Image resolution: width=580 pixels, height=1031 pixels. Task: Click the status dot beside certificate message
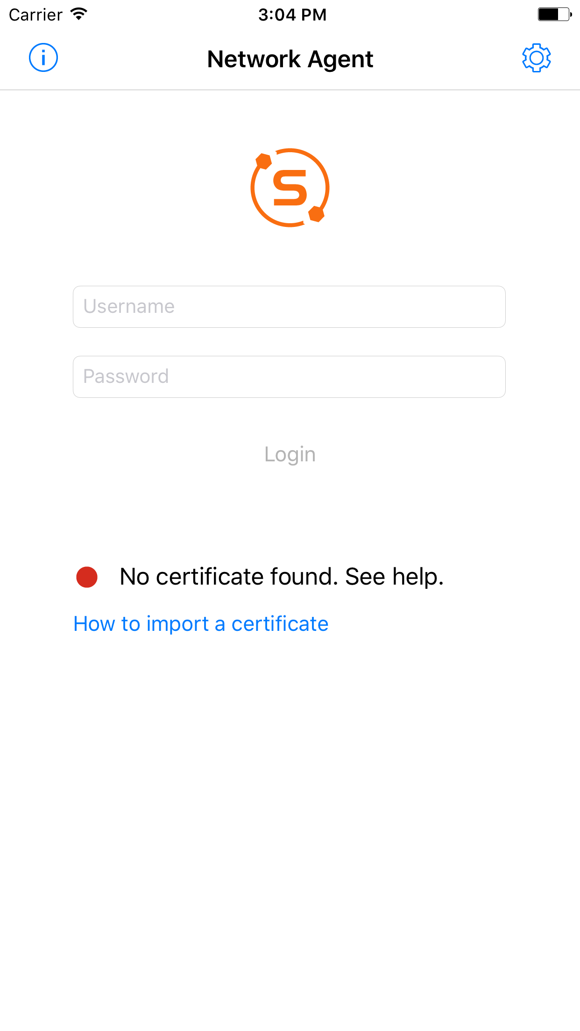point(87,577)
